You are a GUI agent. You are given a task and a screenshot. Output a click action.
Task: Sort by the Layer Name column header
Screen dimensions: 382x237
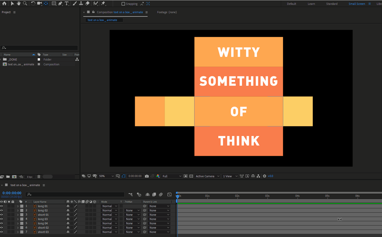40,202
